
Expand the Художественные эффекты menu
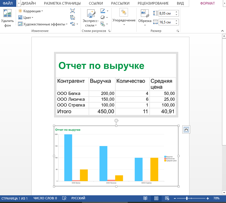coord(43,24)
